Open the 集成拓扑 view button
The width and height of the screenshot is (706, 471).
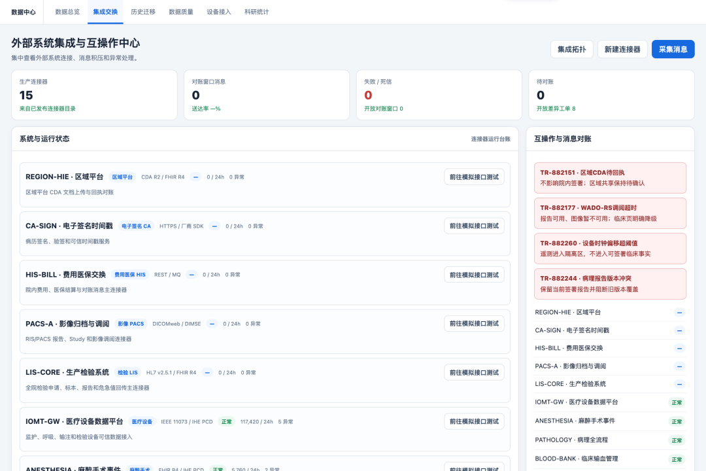(x=572, y=49)
